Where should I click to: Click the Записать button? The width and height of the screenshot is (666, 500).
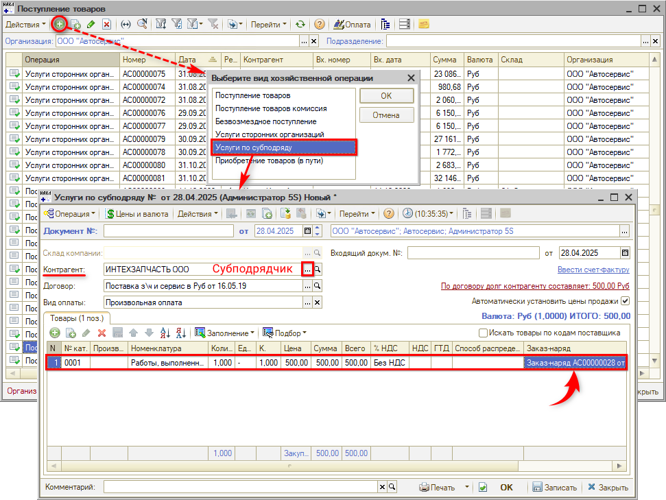(x=555, y=488)
